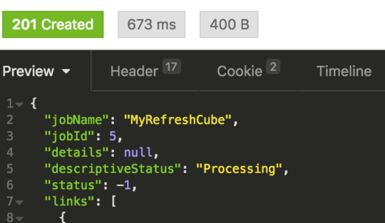The width and height of the screenshot is (385, 223).
Task: Click the 201 Created status badge
Action: point(53,25)
